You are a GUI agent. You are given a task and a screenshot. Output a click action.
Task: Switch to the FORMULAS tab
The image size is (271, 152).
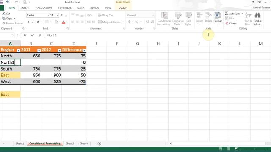tap(65, 8)
